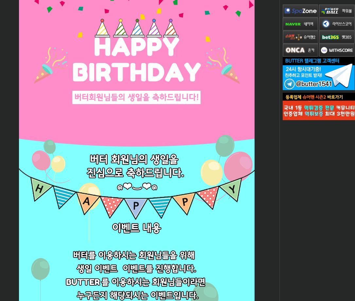Open the SpoZone site link
Viewport: 355px width, 301px height.
pyautogui.click(x=300, y=11)
